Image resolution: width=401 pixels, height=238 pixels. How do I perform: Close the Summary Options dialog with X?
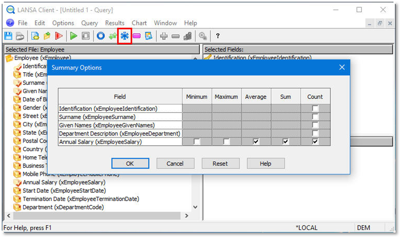pos(342,67)
